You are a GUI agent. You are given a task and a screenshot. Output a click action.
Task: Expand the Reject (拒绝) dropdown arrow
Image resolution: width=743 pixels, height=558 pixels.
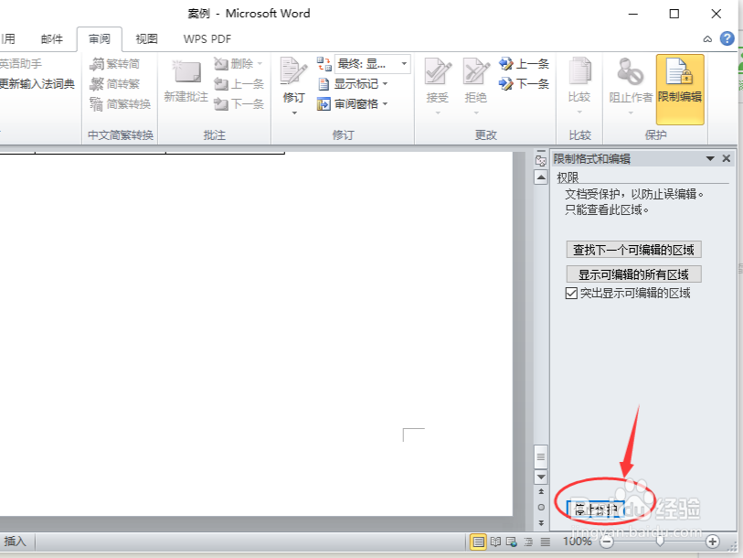[476, 113]
